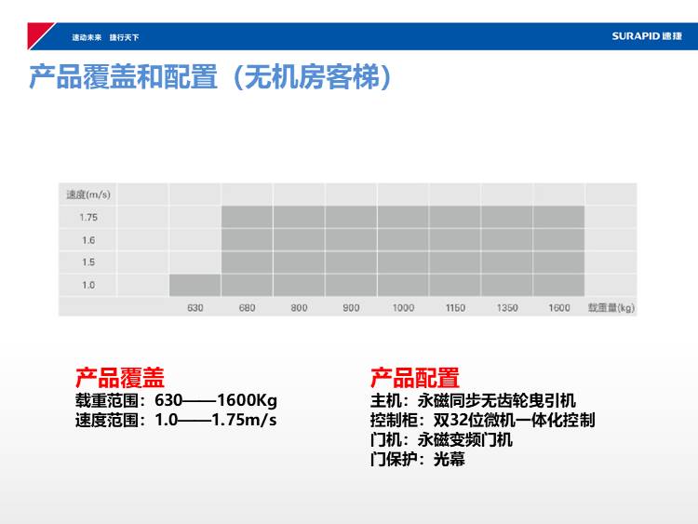The image size is (698, 524).
Task: Select the 1.0 speed row label
Action: pos(88,285)
